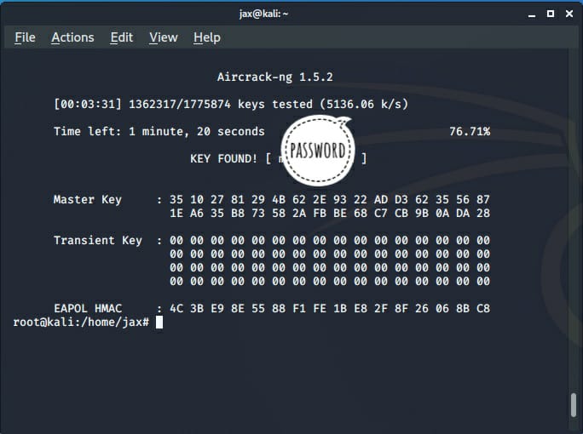Click the root@kali:/home/jax# prompt text
The width and height of the screenshot is (583, 434).
coord(82,323)
